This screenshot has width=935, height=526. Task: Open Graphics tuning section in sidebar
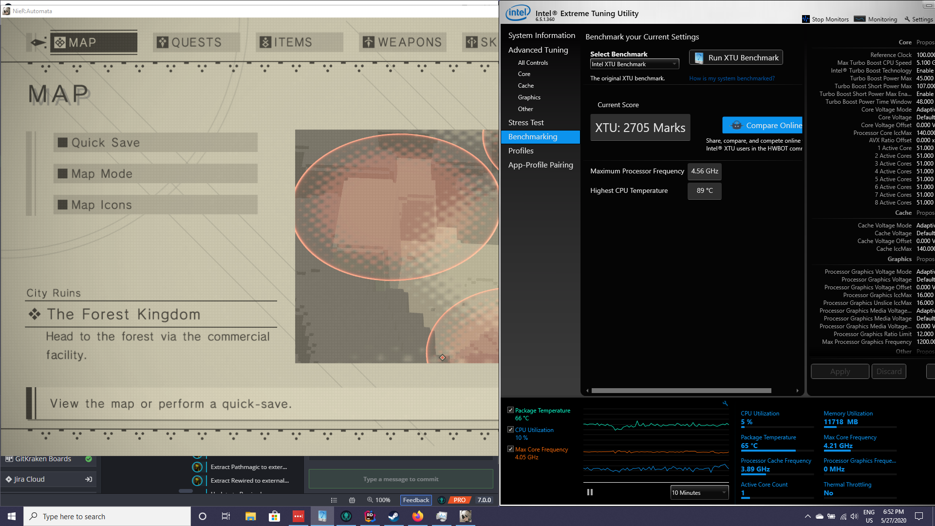click(529, 97)
